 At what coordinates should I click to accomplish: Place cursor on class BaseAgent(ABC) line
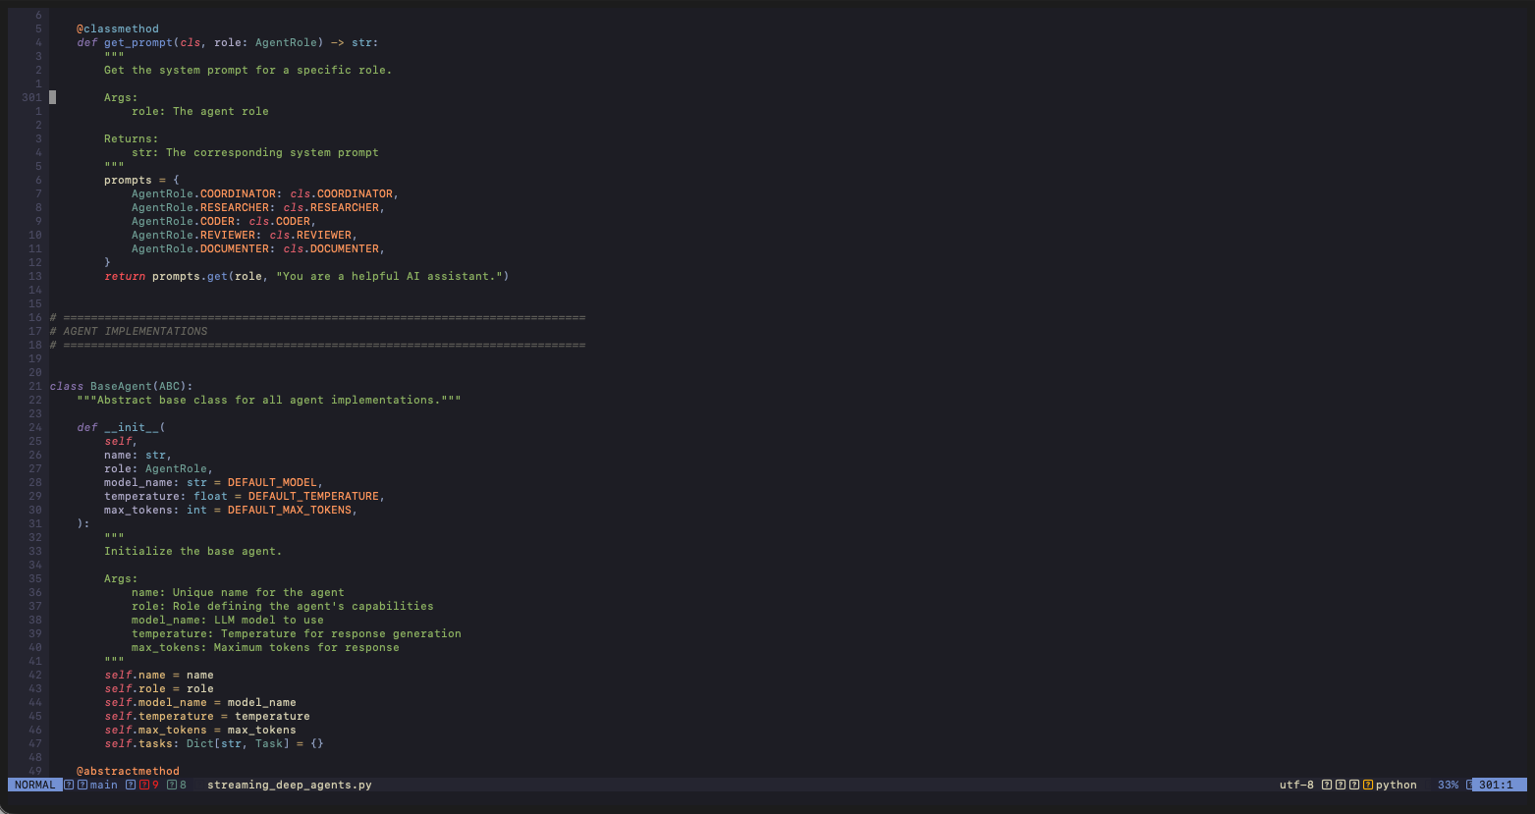(121, 386)
